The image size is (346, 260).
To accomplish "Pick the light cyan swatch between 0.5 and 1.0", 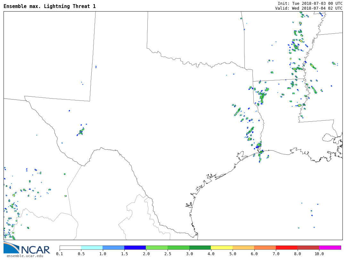I will coord(92,247).
